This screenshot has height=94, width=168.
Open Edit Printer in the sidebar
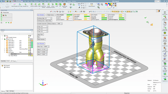165,13
